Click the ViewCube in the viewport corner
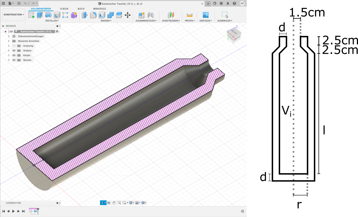 234,35
